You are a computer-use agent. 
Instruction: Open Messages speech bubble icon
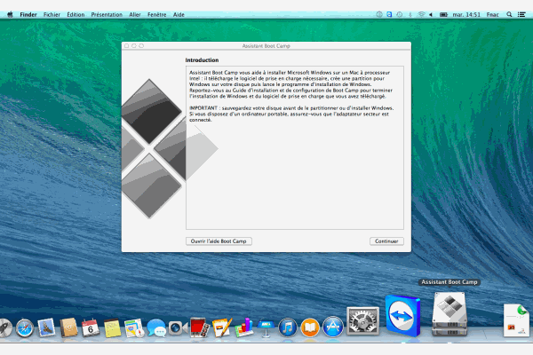coord(156,328)
